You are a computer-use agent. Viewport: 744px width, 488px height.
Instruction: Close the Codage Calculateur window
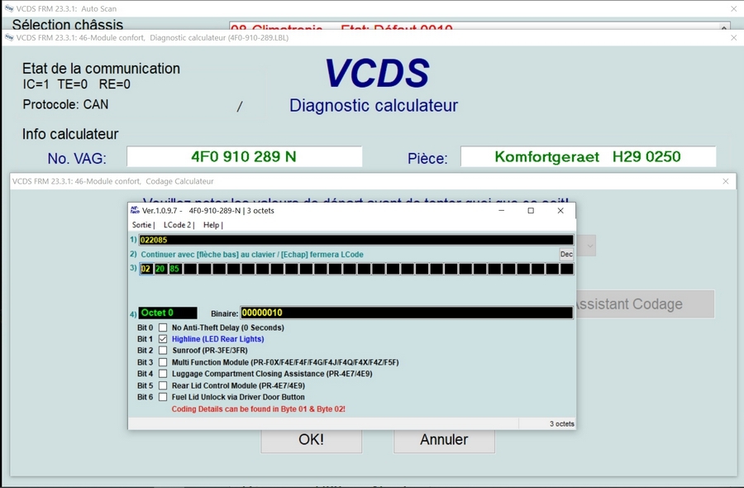[726, 181]
